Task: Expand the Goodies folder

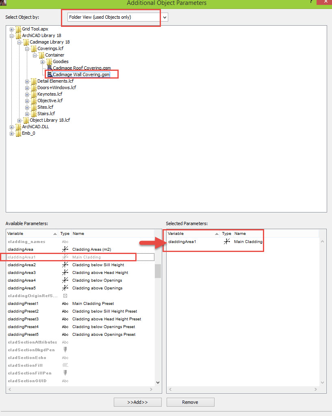Action: coord(42,62)
